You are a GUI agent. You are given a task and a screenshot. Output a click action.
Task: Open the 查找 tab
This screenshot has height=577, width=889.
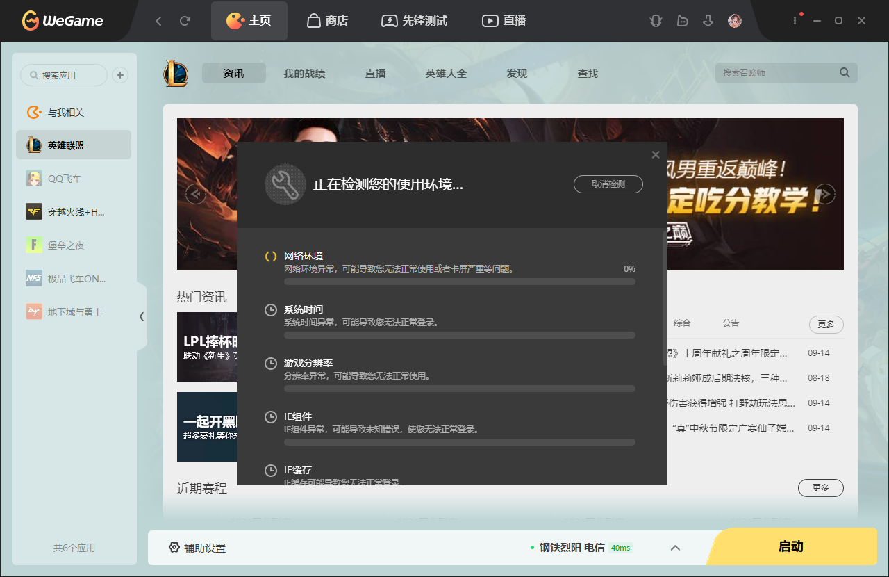[588, 73]
